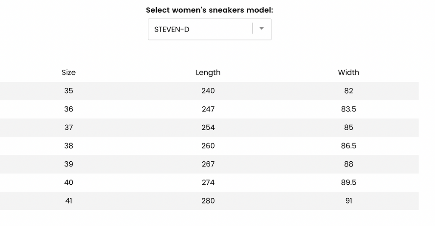Select the size 39 cell
Image resolution: width=435 pixels, height=226 pixels.
[x=68, y=164]
